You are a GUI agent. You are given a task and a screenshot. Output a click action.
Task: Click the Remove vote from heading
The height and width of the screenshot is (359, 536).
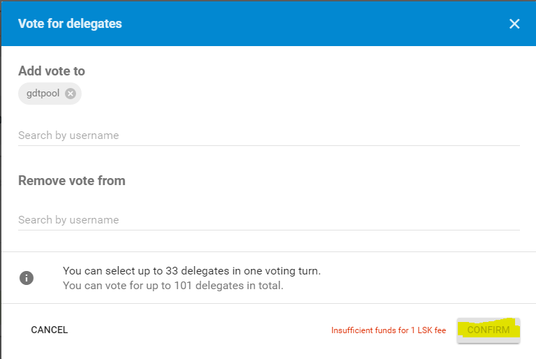coord(72,180)
